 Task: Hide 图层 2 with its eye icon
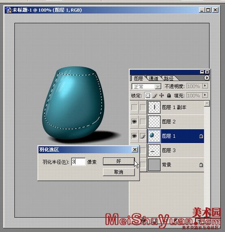click(x=135, y=122)
